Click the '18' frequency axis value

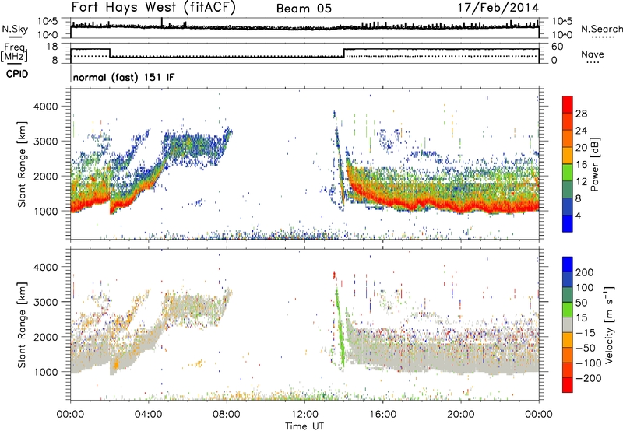(52, 47)
